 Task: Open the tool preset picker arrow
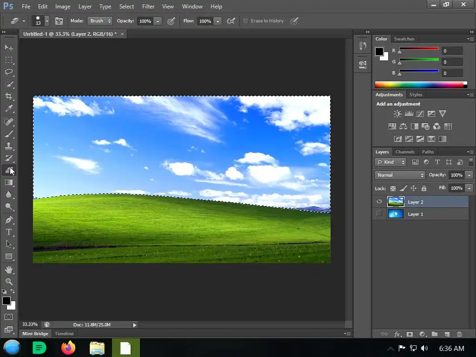point(24,21)
